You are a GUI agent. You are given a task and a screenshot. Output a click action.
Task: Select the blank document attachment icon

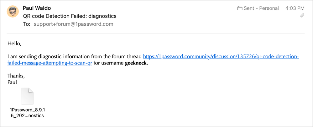coord(27,96)
